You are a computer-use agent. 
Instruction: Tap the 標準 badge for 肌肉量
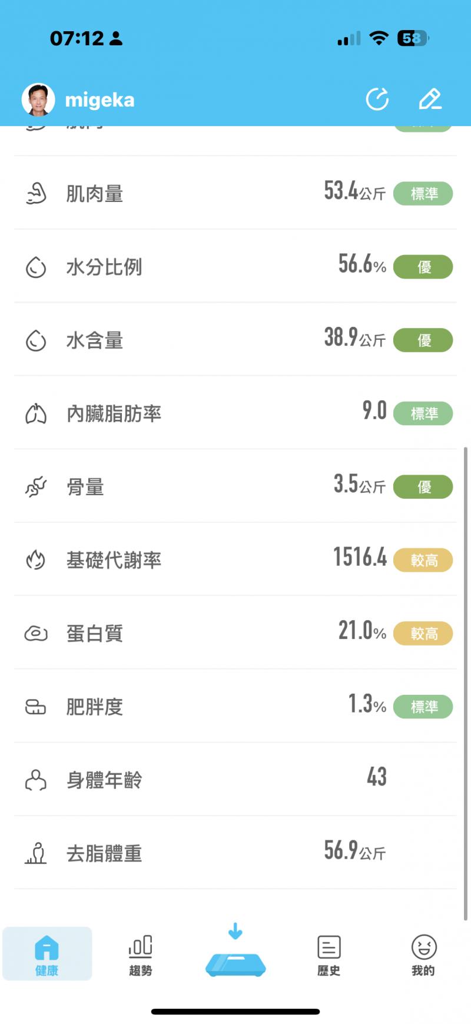click(x=423, y=194)
